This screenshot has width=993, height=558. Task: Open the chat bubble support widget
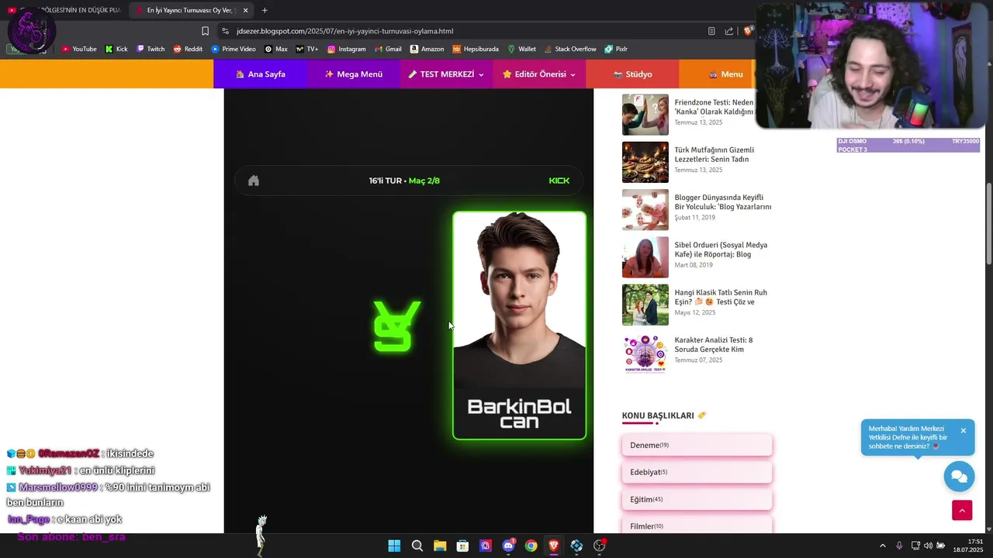coord(959,476)
